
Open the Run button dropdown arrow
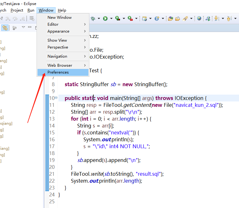coord(111,19)
